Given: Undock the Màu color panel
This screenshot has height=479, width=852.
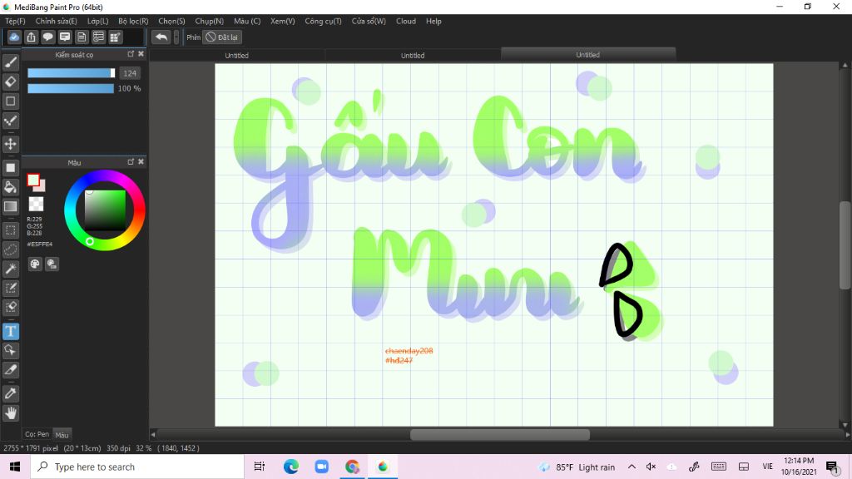Looking at the screenshot, I should pyautogui.click(x=131, y=162).
